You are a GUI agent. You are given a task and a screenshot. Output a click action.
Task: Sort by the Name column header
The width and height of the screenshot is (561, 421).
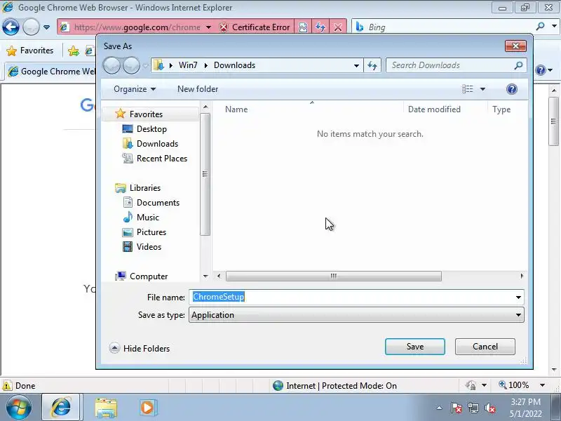click(x=236, y=109)
